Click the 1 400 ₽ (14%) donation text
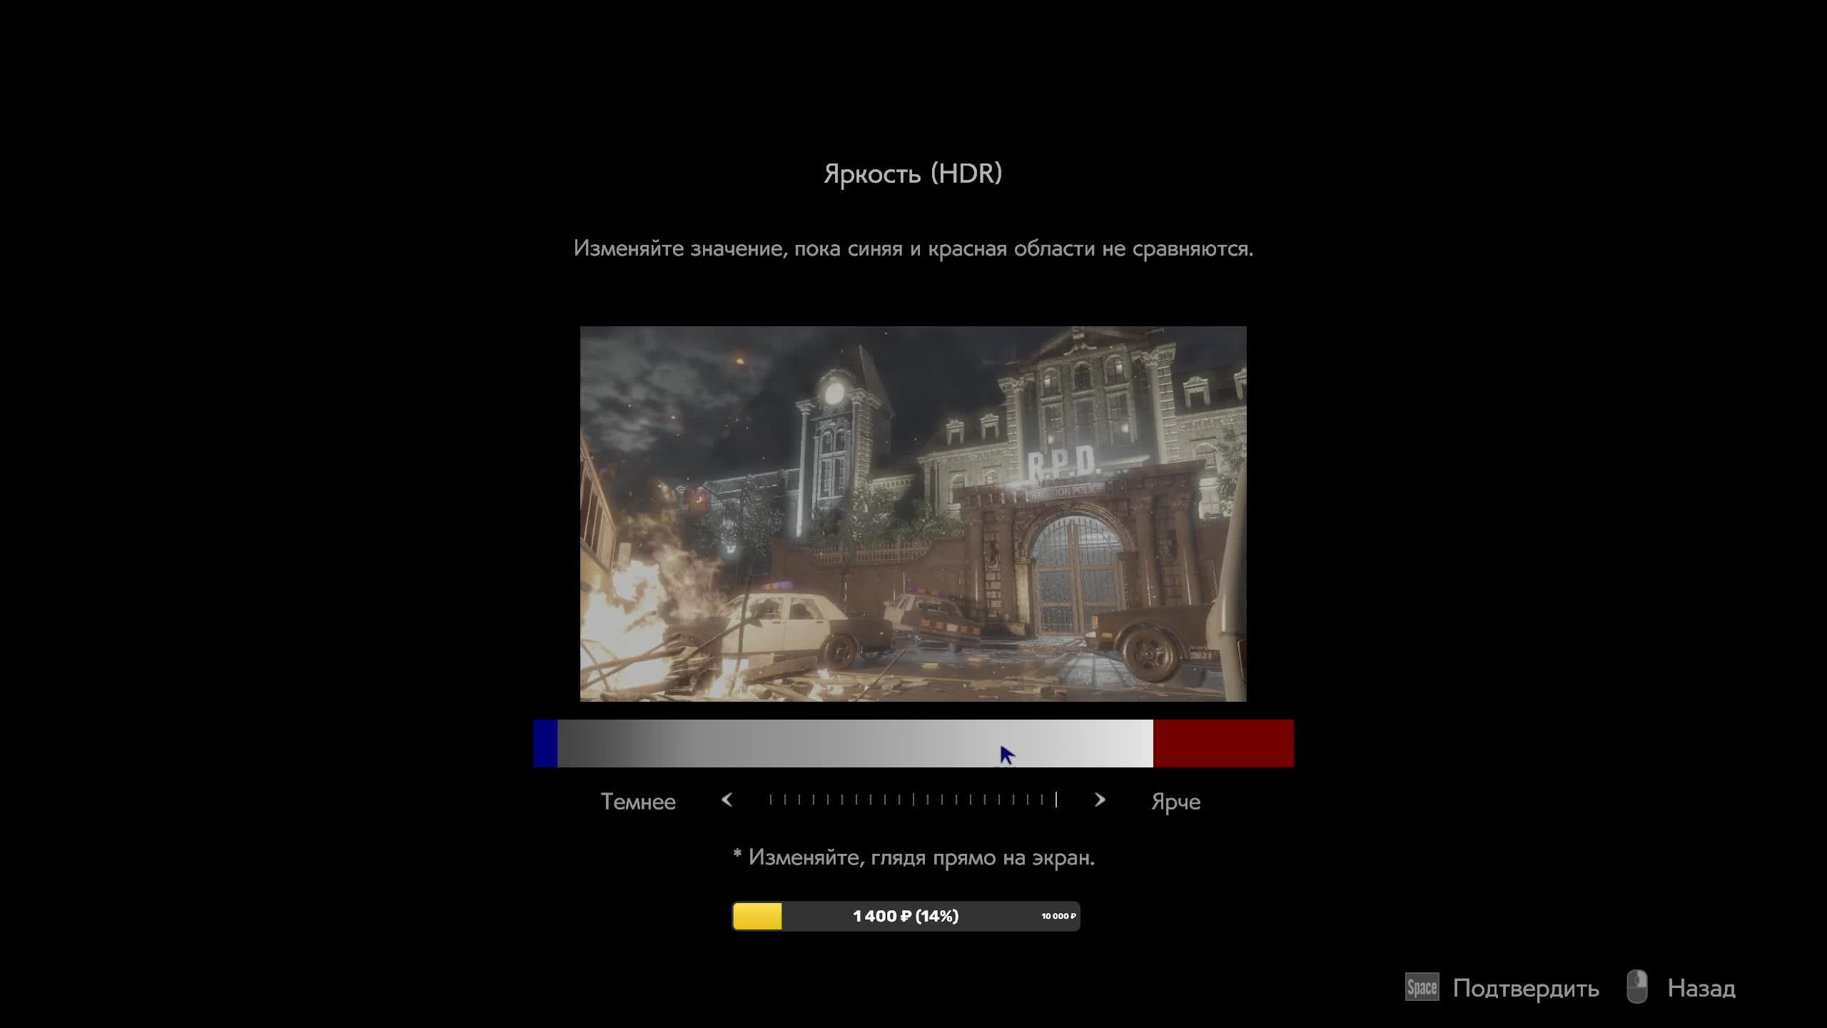 point(905,916)
